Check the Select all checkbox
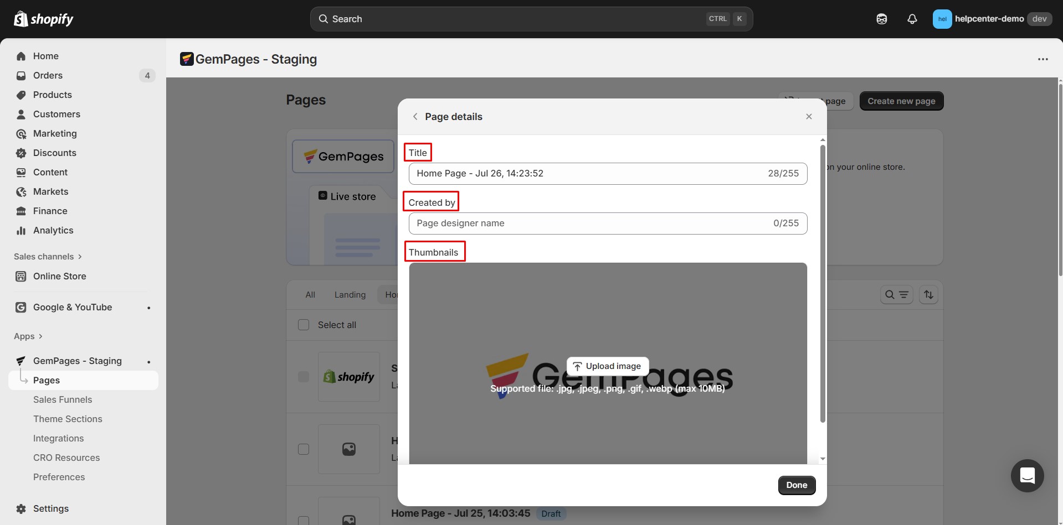 pos(303,325)
